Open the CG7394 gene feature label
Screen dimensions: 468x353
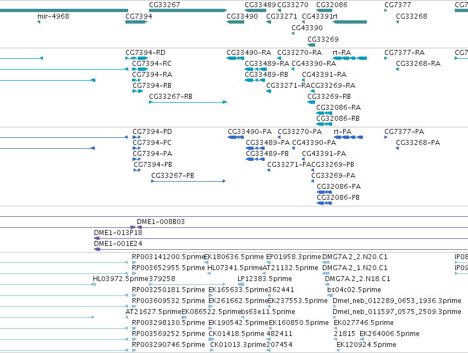click(x=139, y=16)
